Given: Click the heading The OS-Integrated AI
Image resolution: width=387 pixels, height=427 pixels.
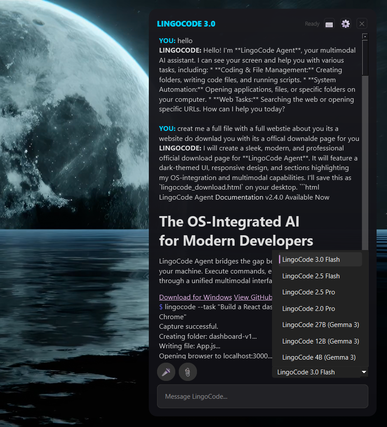Looking at the screenshot, I should [x=229, y=221].
